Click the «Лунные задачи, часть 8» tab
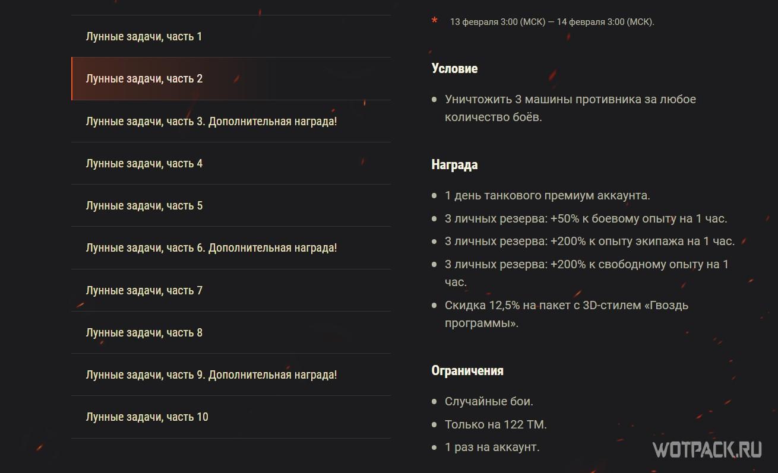Viewport: 778px width, 473px height. [144, 332]
